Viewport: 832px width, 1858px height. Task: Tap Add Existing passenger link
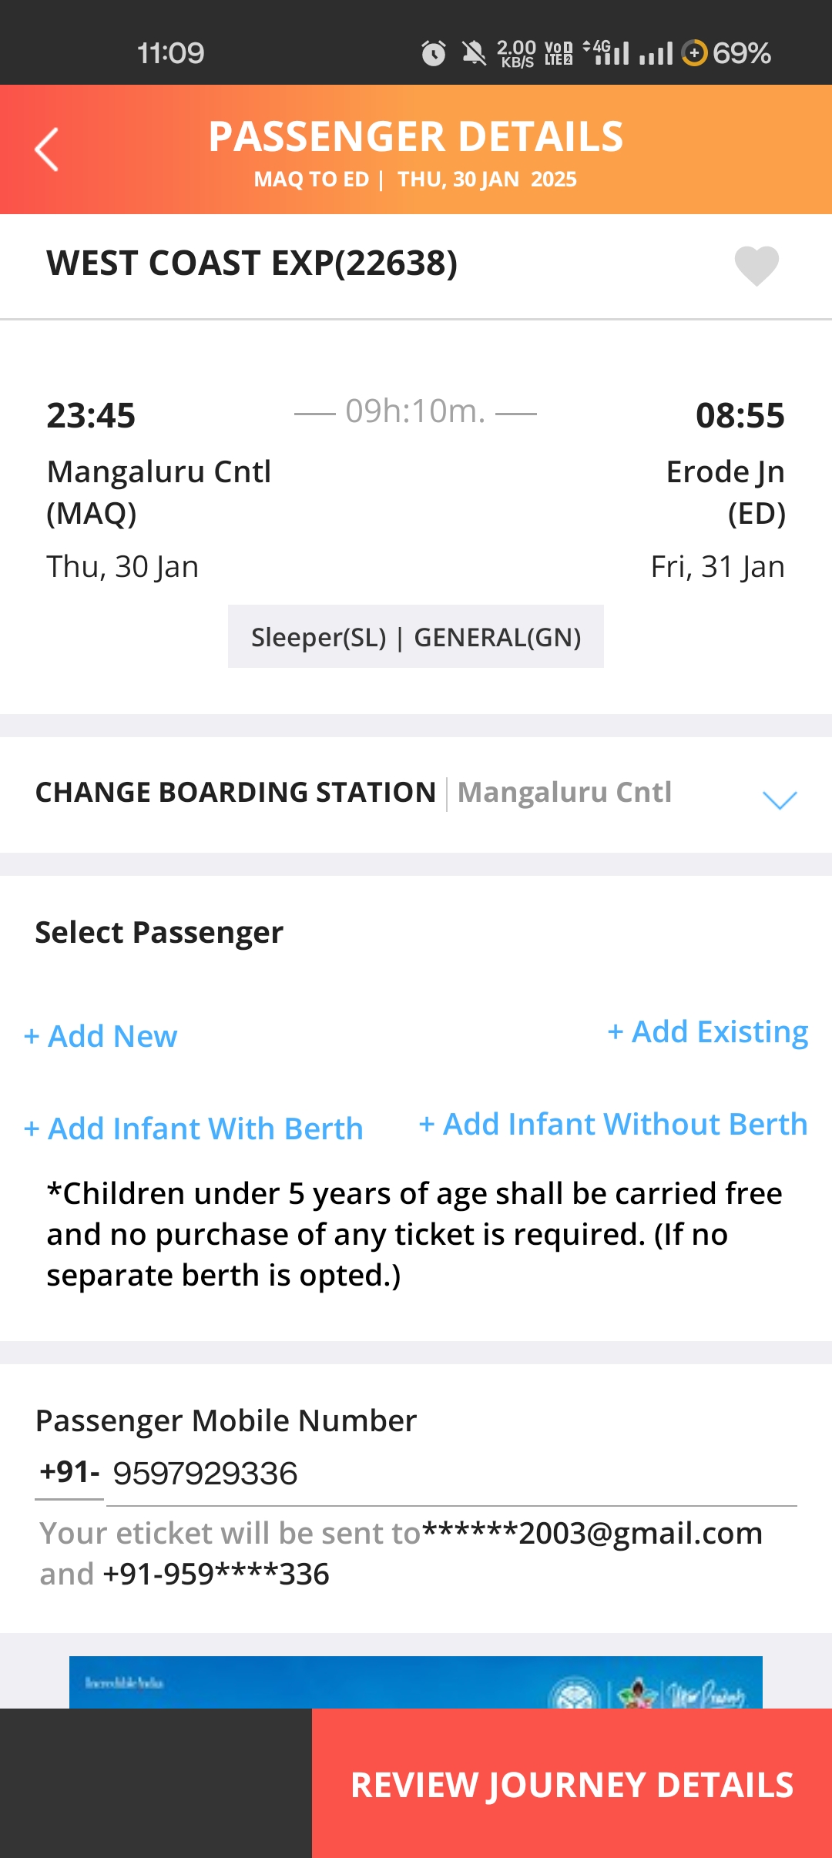click(x=707, y=1031)
